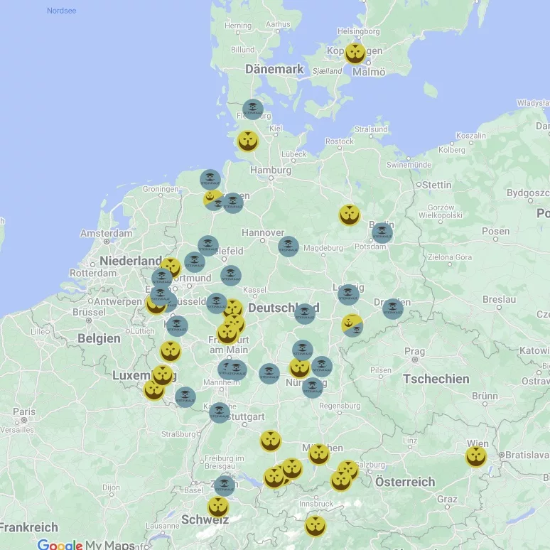This screenshot has height=550, width=550.
Task: Click the Magdeburg city label
Action: click(x=323, y=248)
